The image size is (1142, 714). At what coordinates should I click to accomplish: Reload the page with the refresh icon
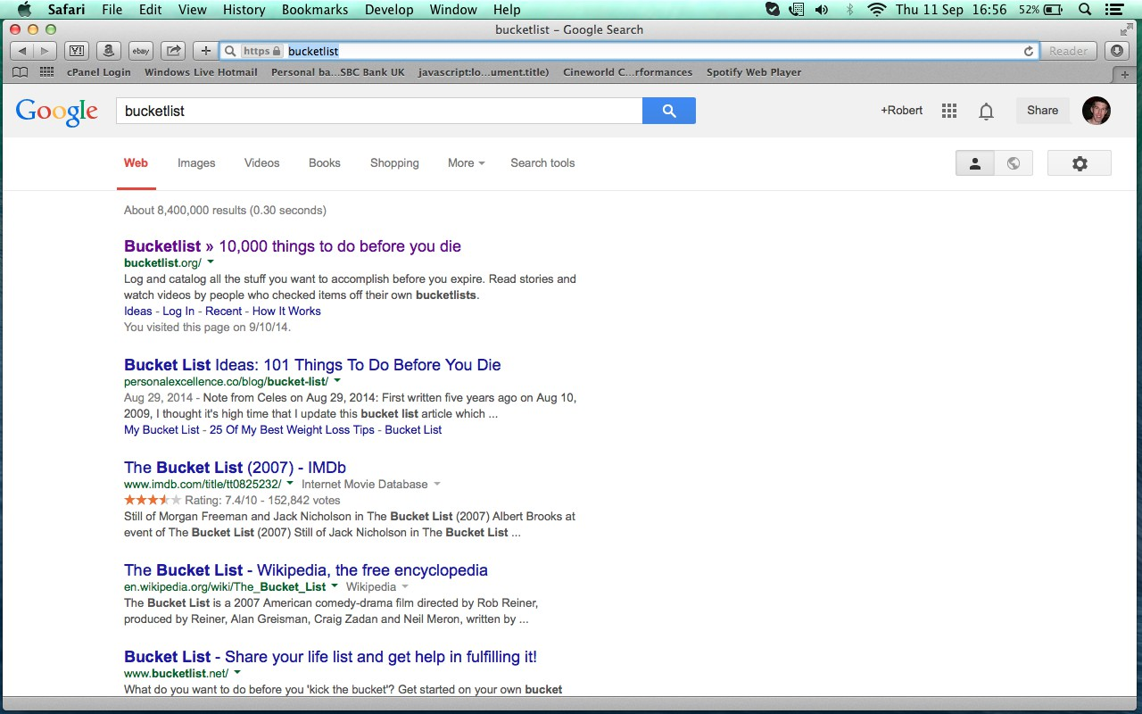(x=1029, y=51)
